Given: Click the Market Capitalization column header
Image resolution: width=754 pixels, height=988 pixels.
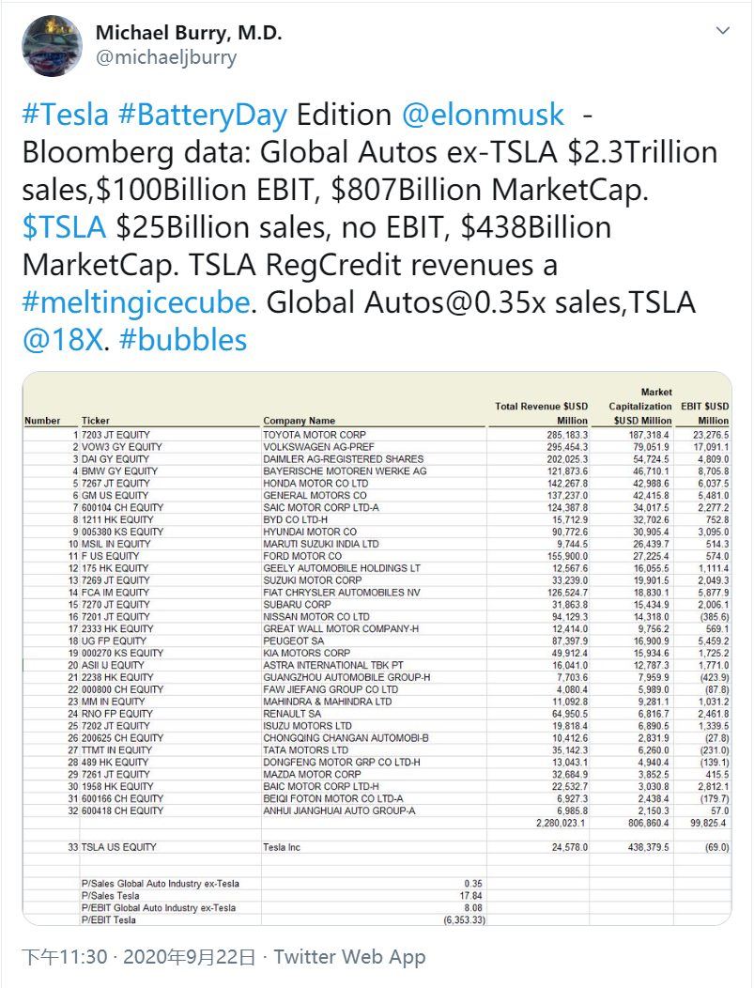Looking at the screenshot, I should (641, 406).
